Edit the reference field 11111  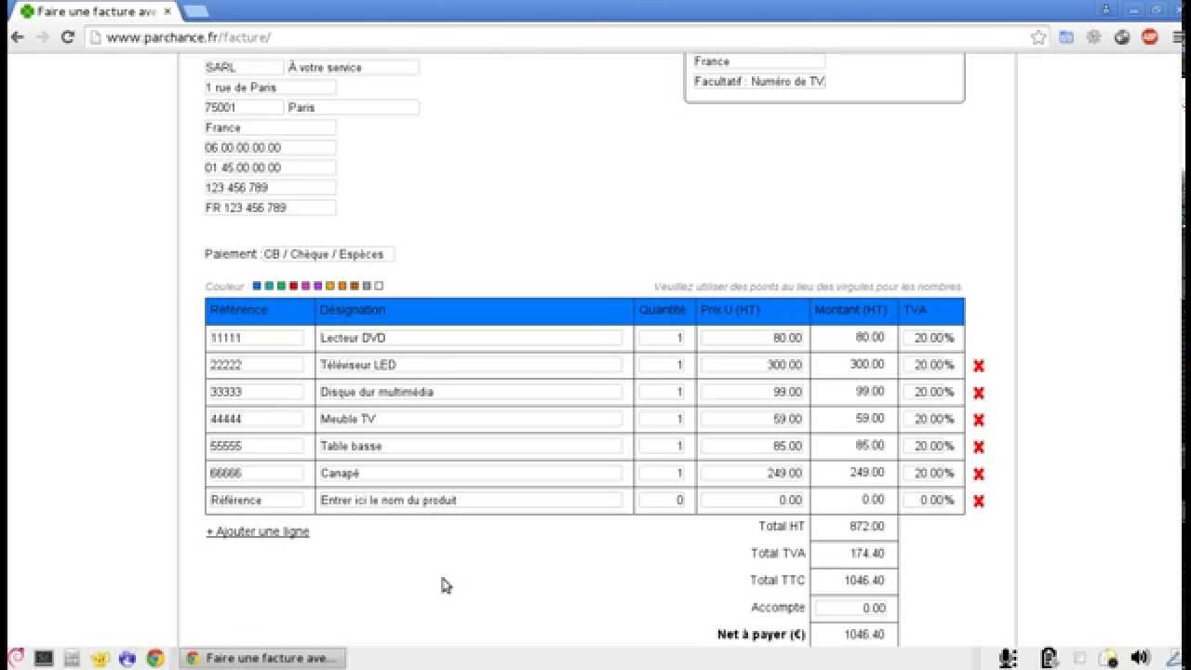coord(256,338)
